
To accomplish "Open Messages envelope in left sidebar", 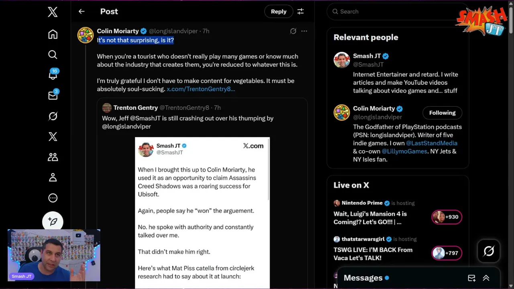I will (53, 96).
